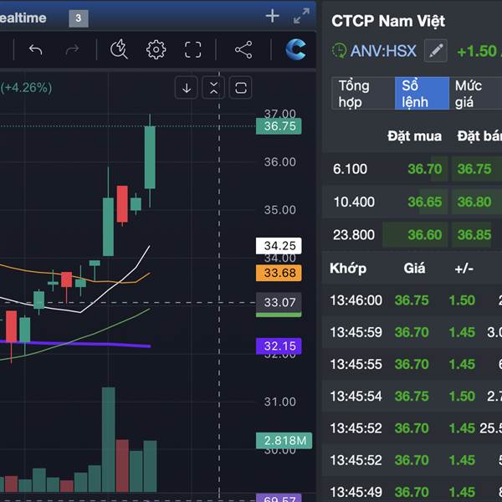Click the undo arrow in chart toolbar
The height and width of the screenshot is (502, 502).
(x=35, y=49)
